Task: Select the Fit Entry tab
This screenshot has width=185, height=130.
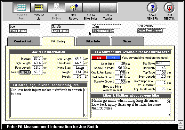Action: (58, 41)
